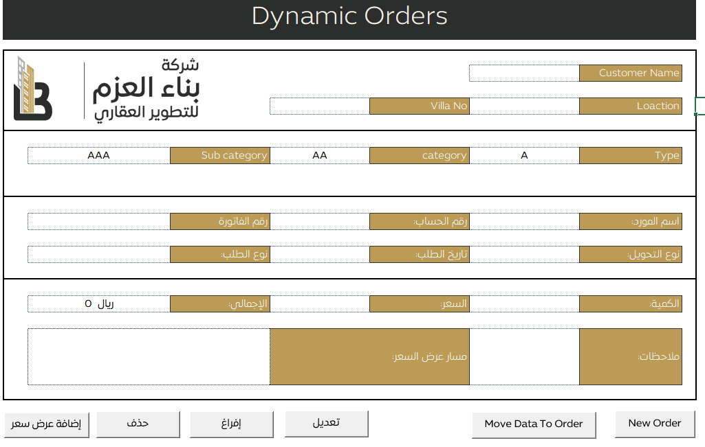Click the مسار عرض السعر input area

click(149, 357)
